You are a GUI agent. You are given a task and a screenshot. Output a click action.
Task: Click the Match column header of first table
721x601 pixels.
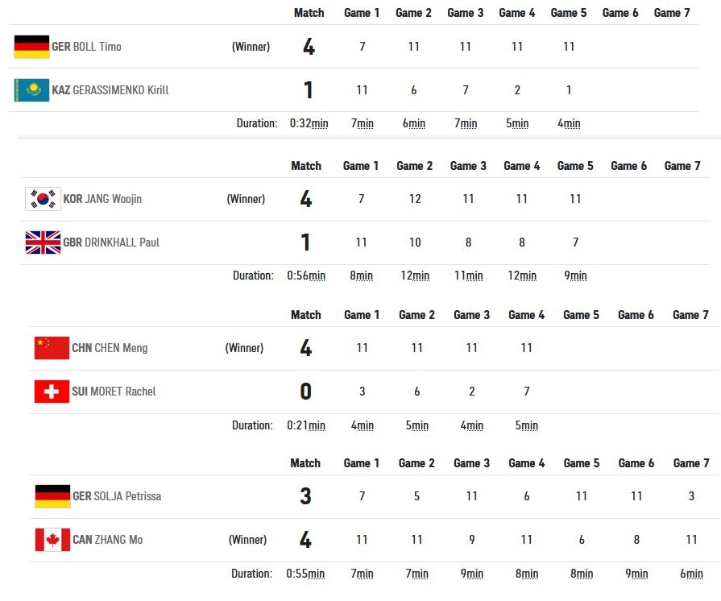coord(309,13)
